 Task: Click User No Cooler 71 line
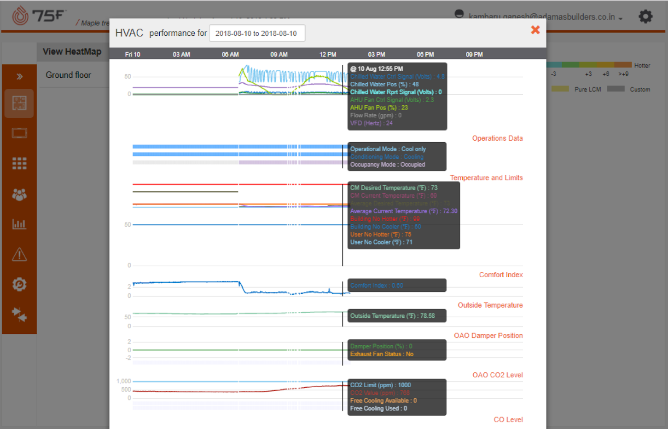pyautogui.click(x=381, y=242)
